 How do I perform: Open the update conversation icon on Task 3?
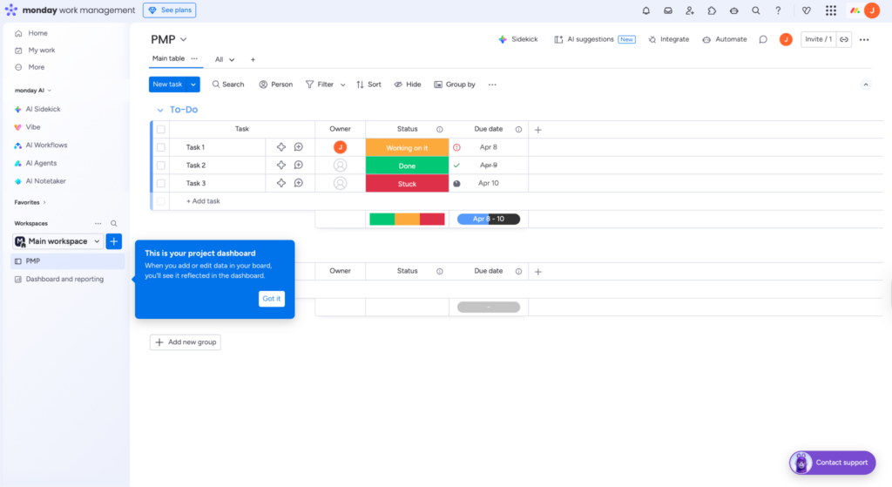[x=298, y=183]
